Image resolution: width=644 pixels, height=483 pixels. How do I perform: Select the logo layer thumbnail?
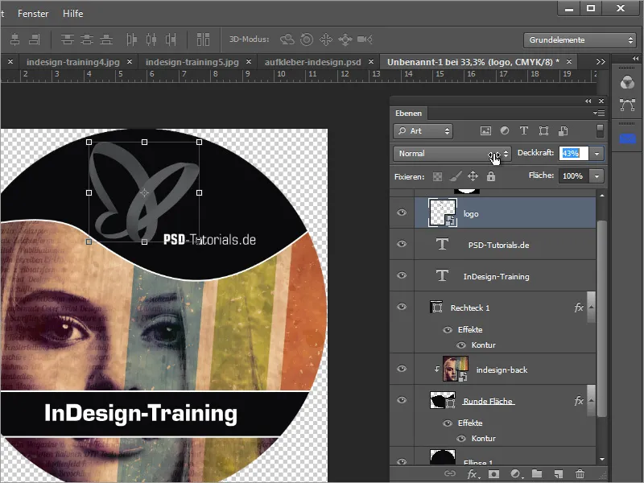coord(442,213)
